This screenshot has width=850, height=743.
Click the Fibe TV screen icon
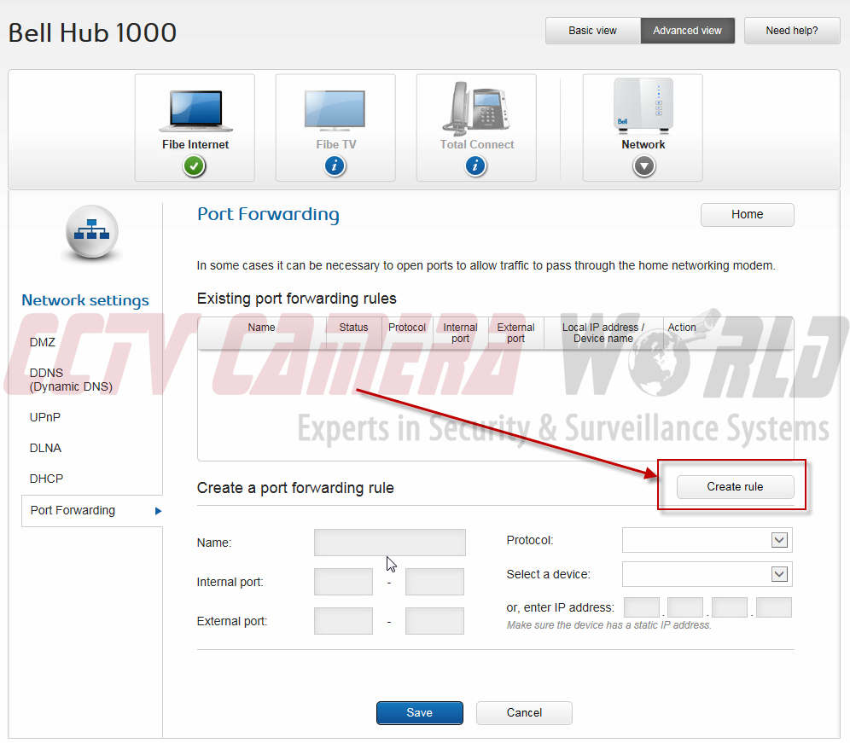pyautogui.click(x=335, y=111)
